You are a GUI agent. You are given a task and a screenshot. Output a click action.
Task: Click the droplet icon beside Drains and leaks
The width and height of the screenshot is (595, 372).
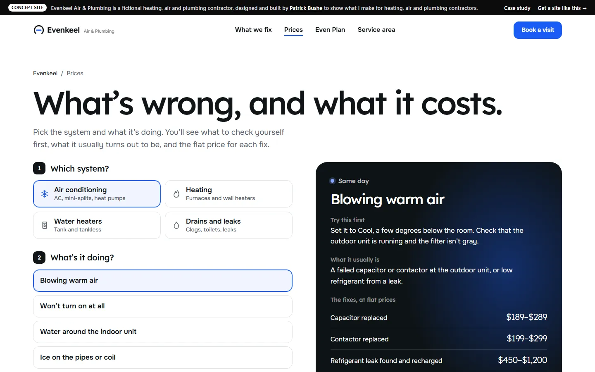click(x=176, y=225)
